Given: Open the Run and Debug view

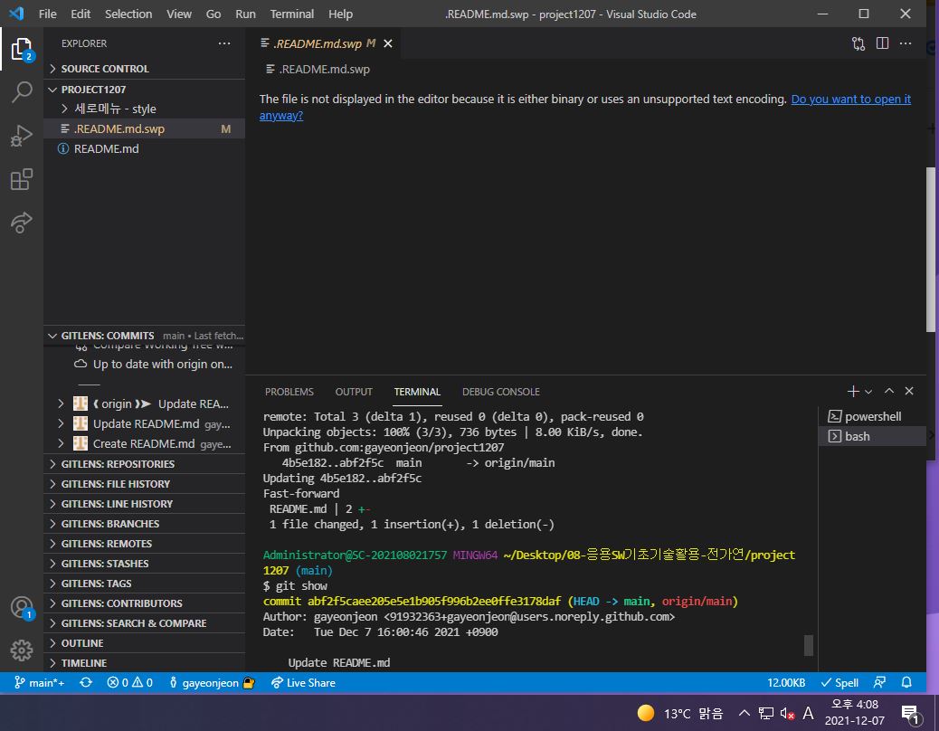Looking at the screenshot, I should (x=22, y=136).
